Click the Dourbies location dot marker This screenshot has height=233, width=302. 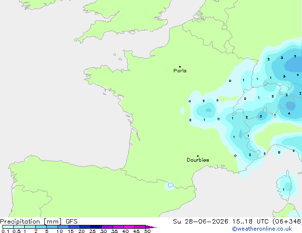click(198, 156)
